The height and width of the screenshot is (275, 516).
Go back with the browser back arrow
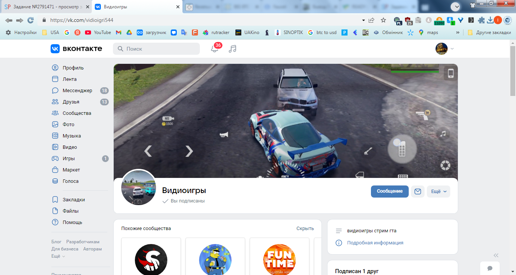click(9, 20)
